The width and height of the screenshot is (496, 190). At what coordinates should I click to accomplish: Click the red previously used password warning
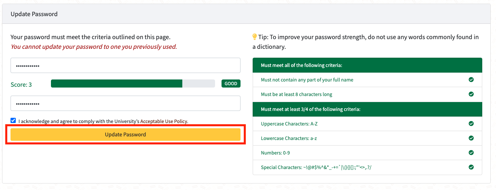click(x=94, y=47)
